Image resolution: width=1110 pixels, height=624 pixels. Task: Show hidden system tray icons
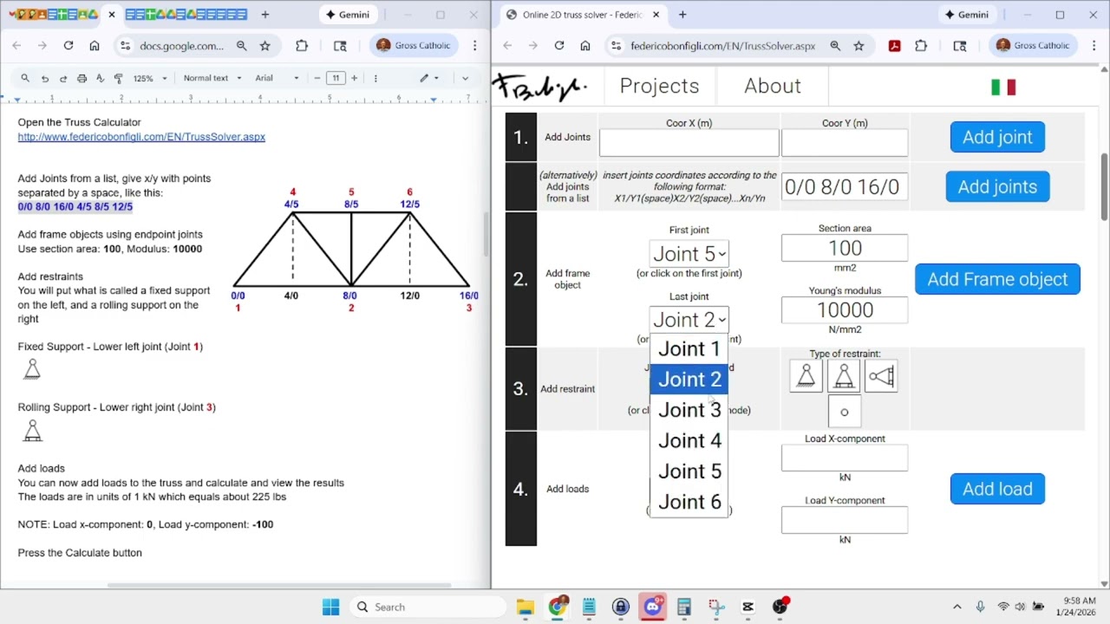coord(957,607)
